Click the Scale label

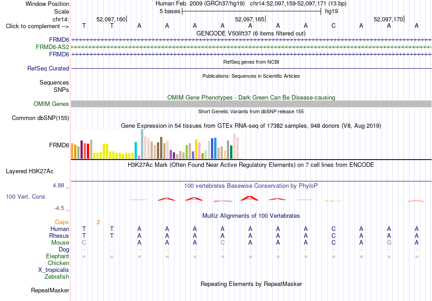tap(61, 11)
